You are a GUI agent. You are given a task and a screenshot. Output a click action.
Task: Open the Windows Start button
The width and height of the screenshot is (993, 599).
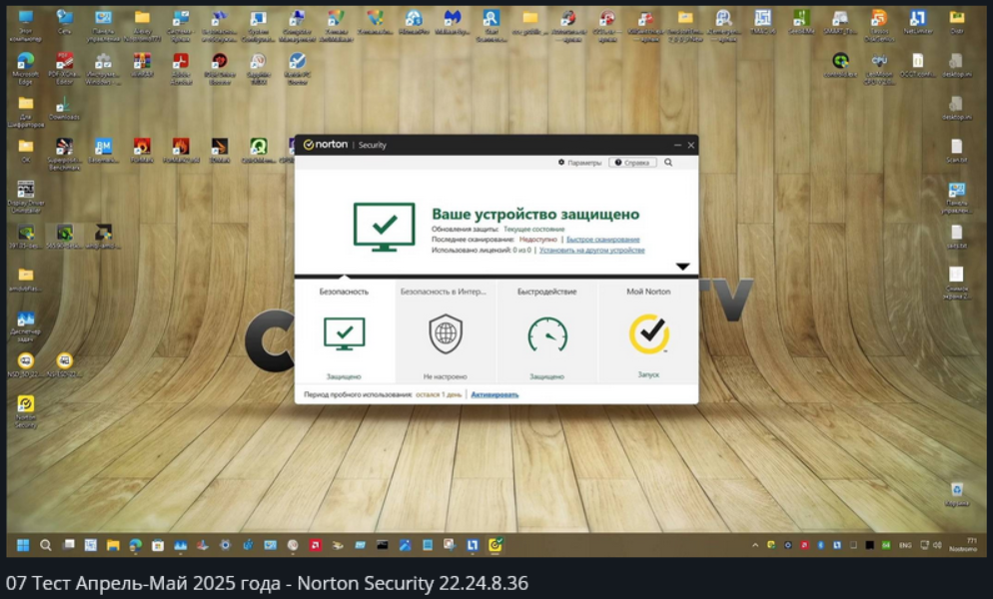click(23, 545)
